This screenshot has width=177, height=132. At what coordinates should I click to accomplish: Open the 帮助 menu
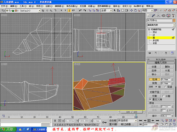pyautogui.click(x=150, y=6)
